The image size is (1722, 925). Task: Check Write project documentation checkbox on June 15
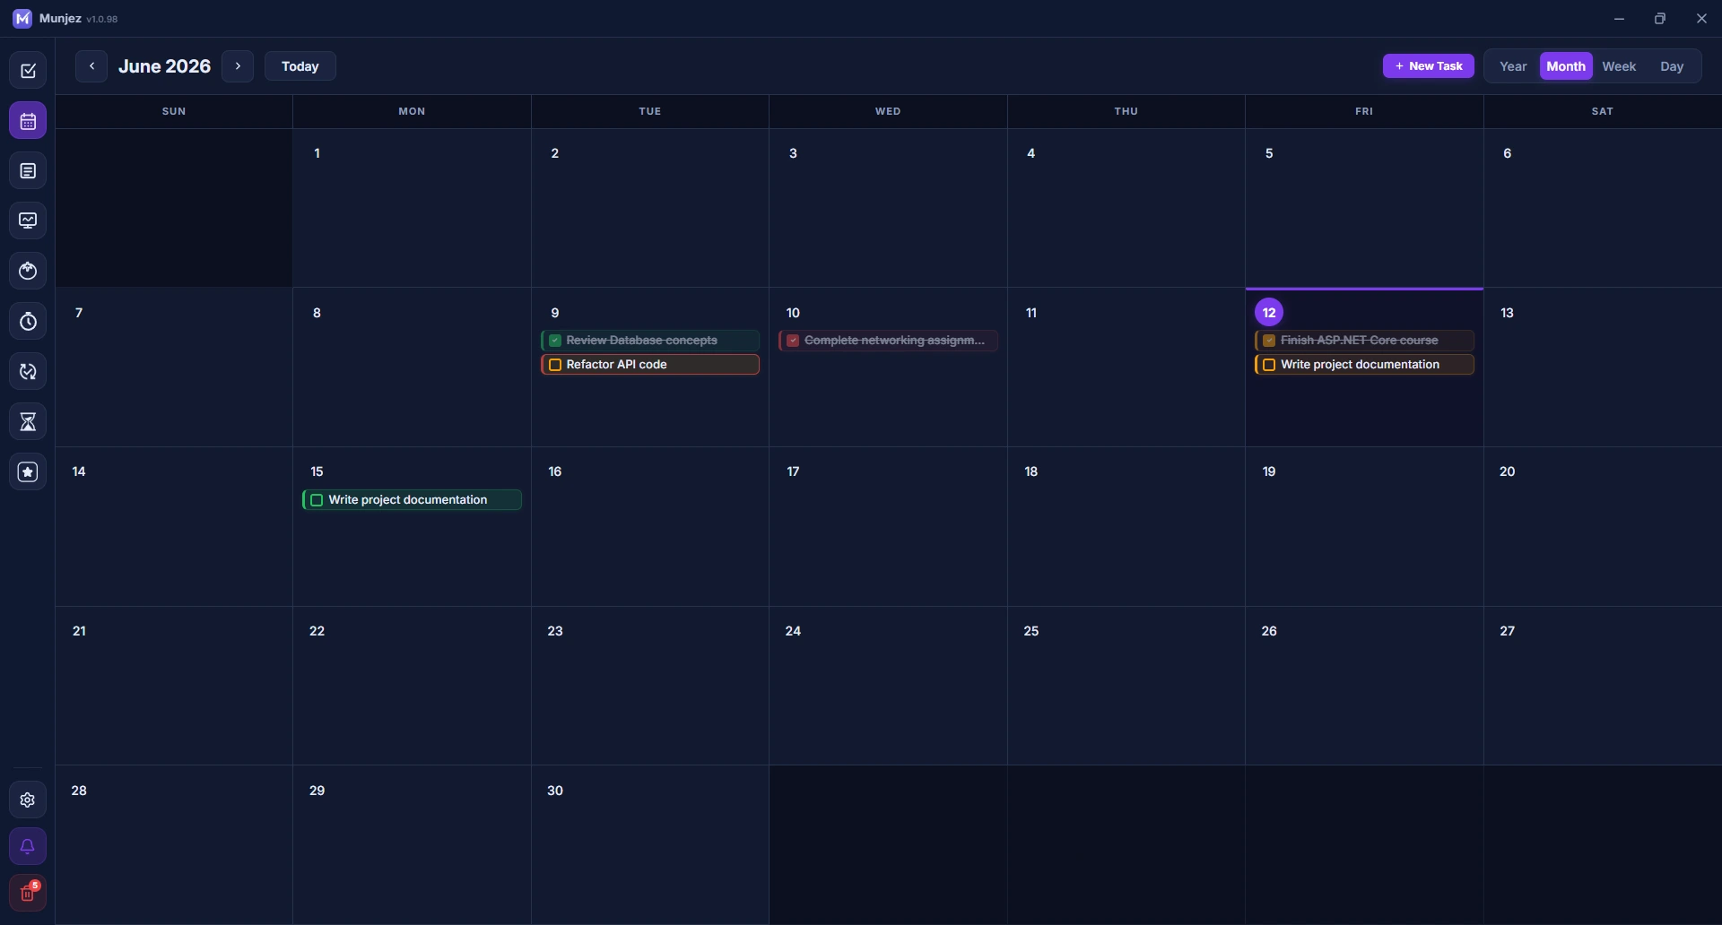point(317,500)
